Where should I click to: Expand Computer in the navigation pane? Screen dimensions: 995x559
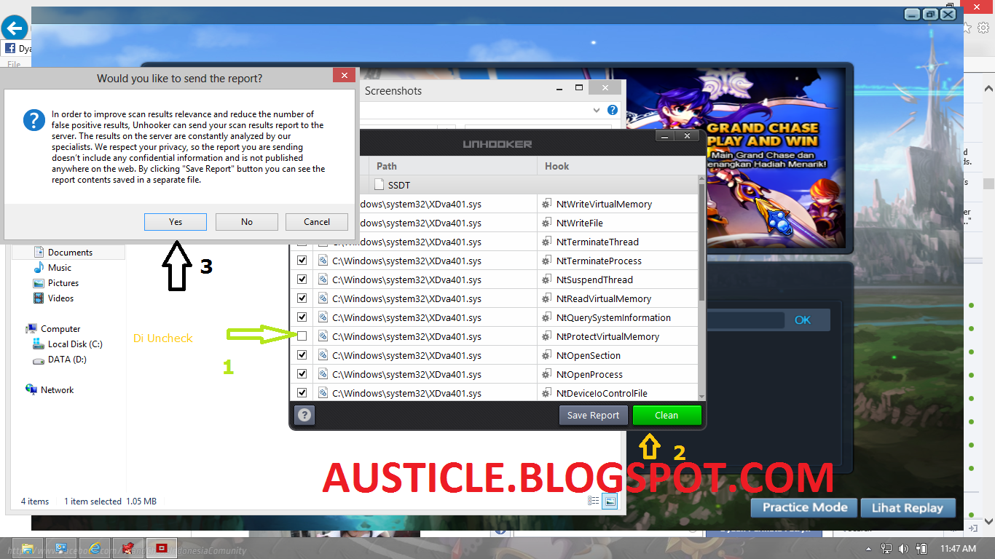pos(22,328)
